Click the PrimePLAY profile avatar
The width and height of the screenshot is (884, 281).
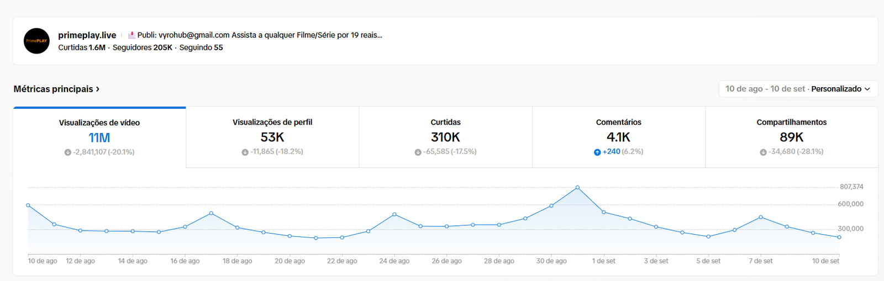[36, 41]
